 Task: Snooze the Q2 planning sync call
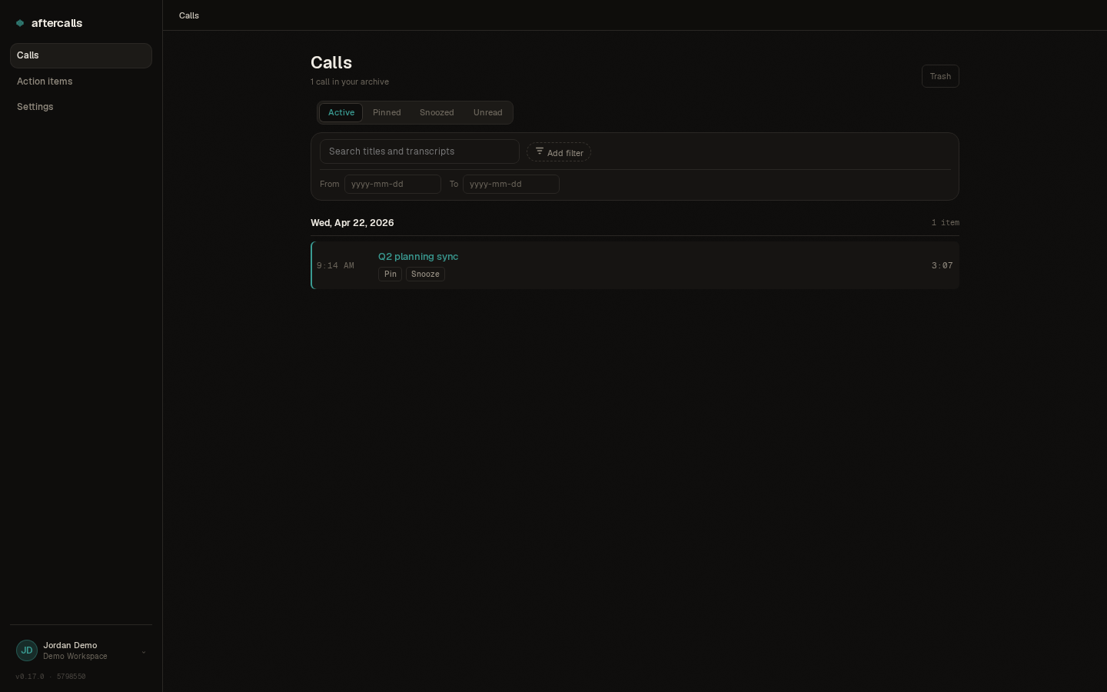[425, 274]
